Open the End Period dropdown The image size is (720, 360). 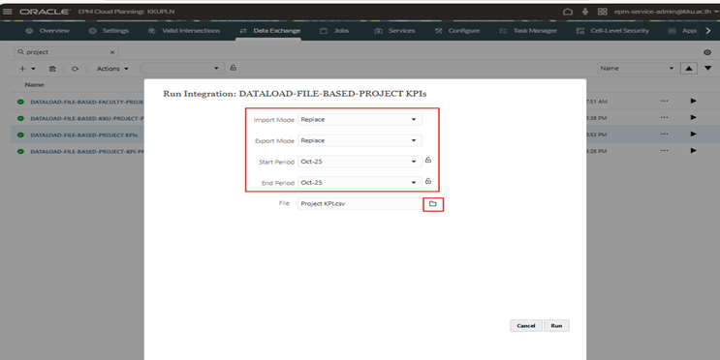(360, 183)
